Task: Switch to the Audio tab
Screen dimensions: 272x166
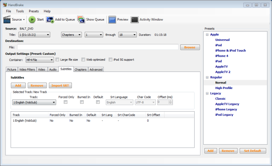Action: point(53,70)
